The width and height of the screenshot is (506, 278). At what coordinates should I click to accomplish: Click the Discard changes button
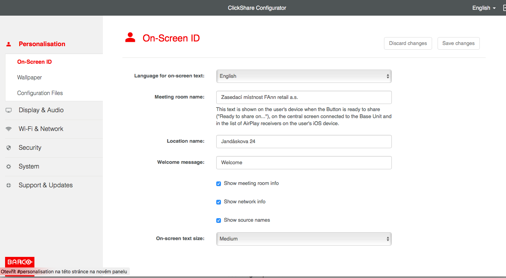point(408,43)
